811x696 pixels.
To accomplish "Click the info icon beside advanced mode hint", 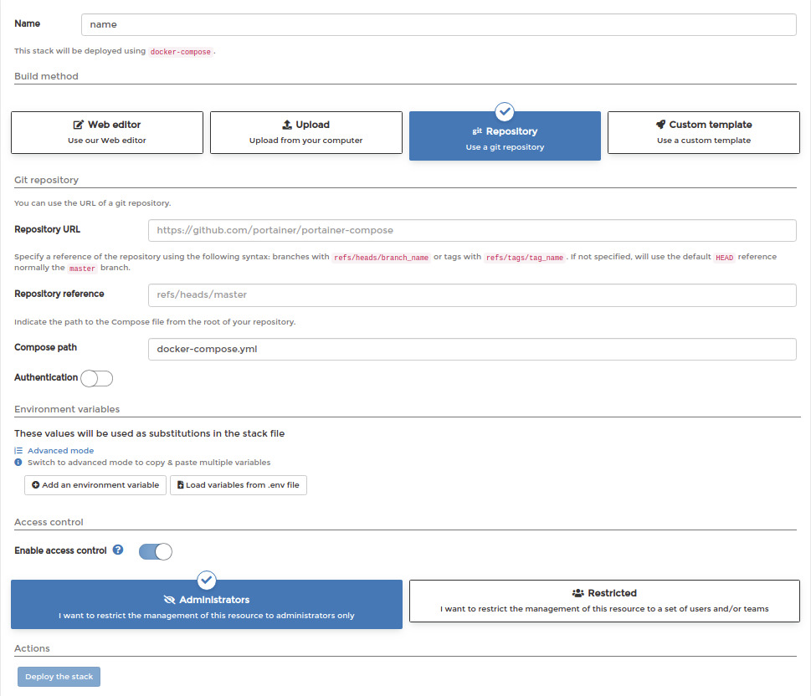I will [18, 463].
